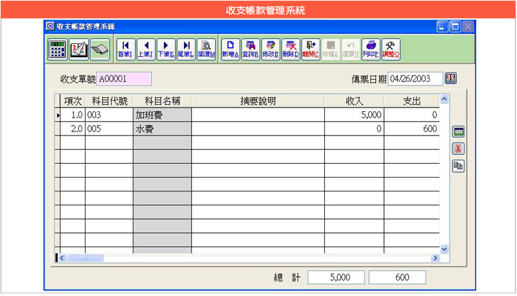This screenshot has width=517, height=296.
Task: Open calendar picker beside 傳票日期
Action: (451, 79)
